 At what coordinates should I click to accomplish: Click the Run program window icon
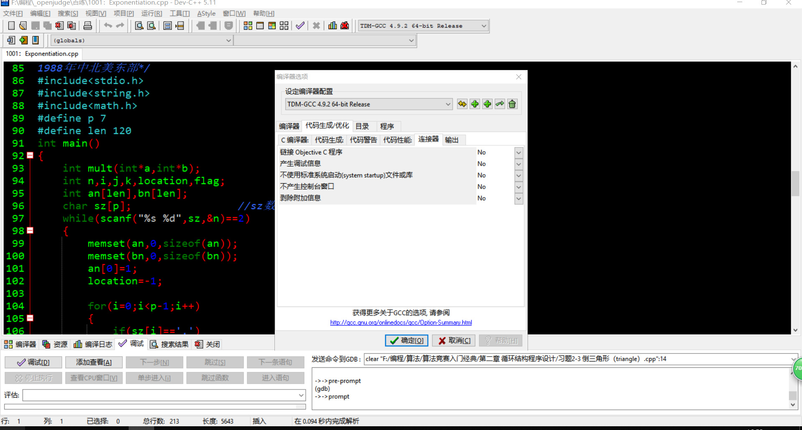(260, 26)
